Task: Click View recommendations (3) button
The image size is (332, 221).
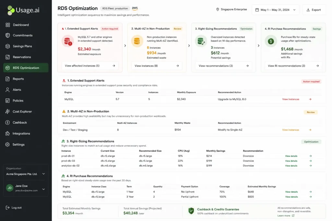Action: tap(224, 66)
